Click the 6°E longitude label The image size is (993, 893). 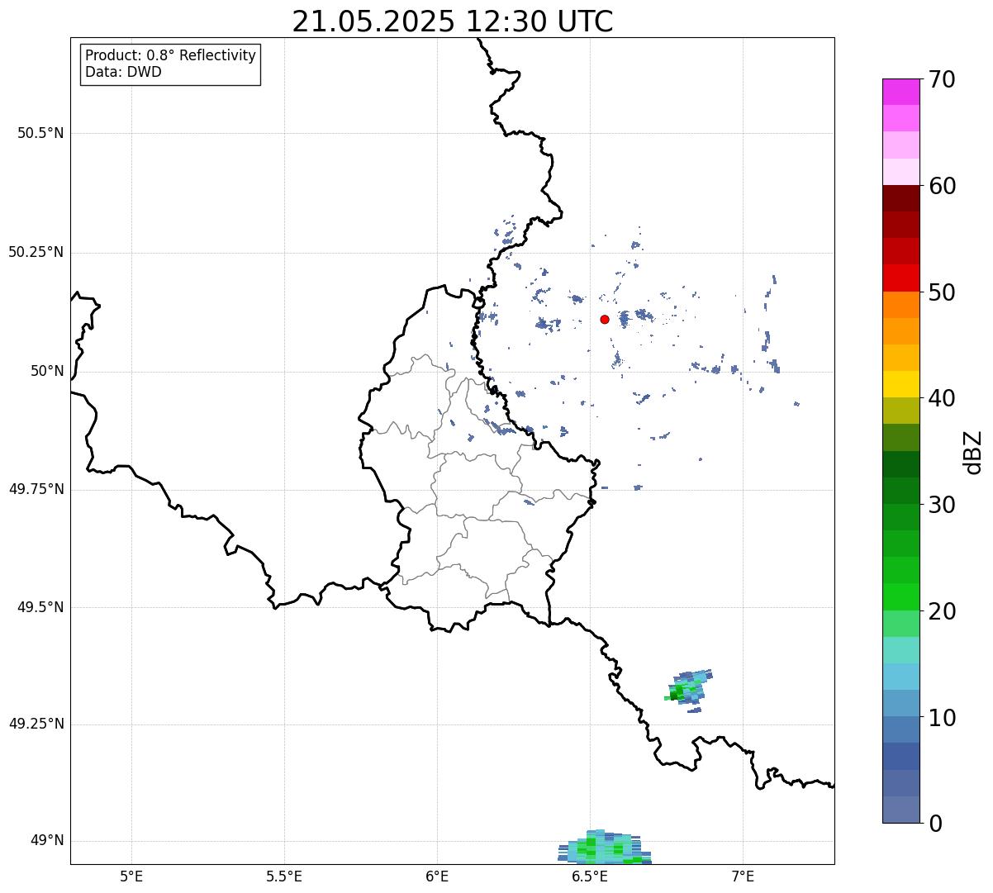[437, 876]
